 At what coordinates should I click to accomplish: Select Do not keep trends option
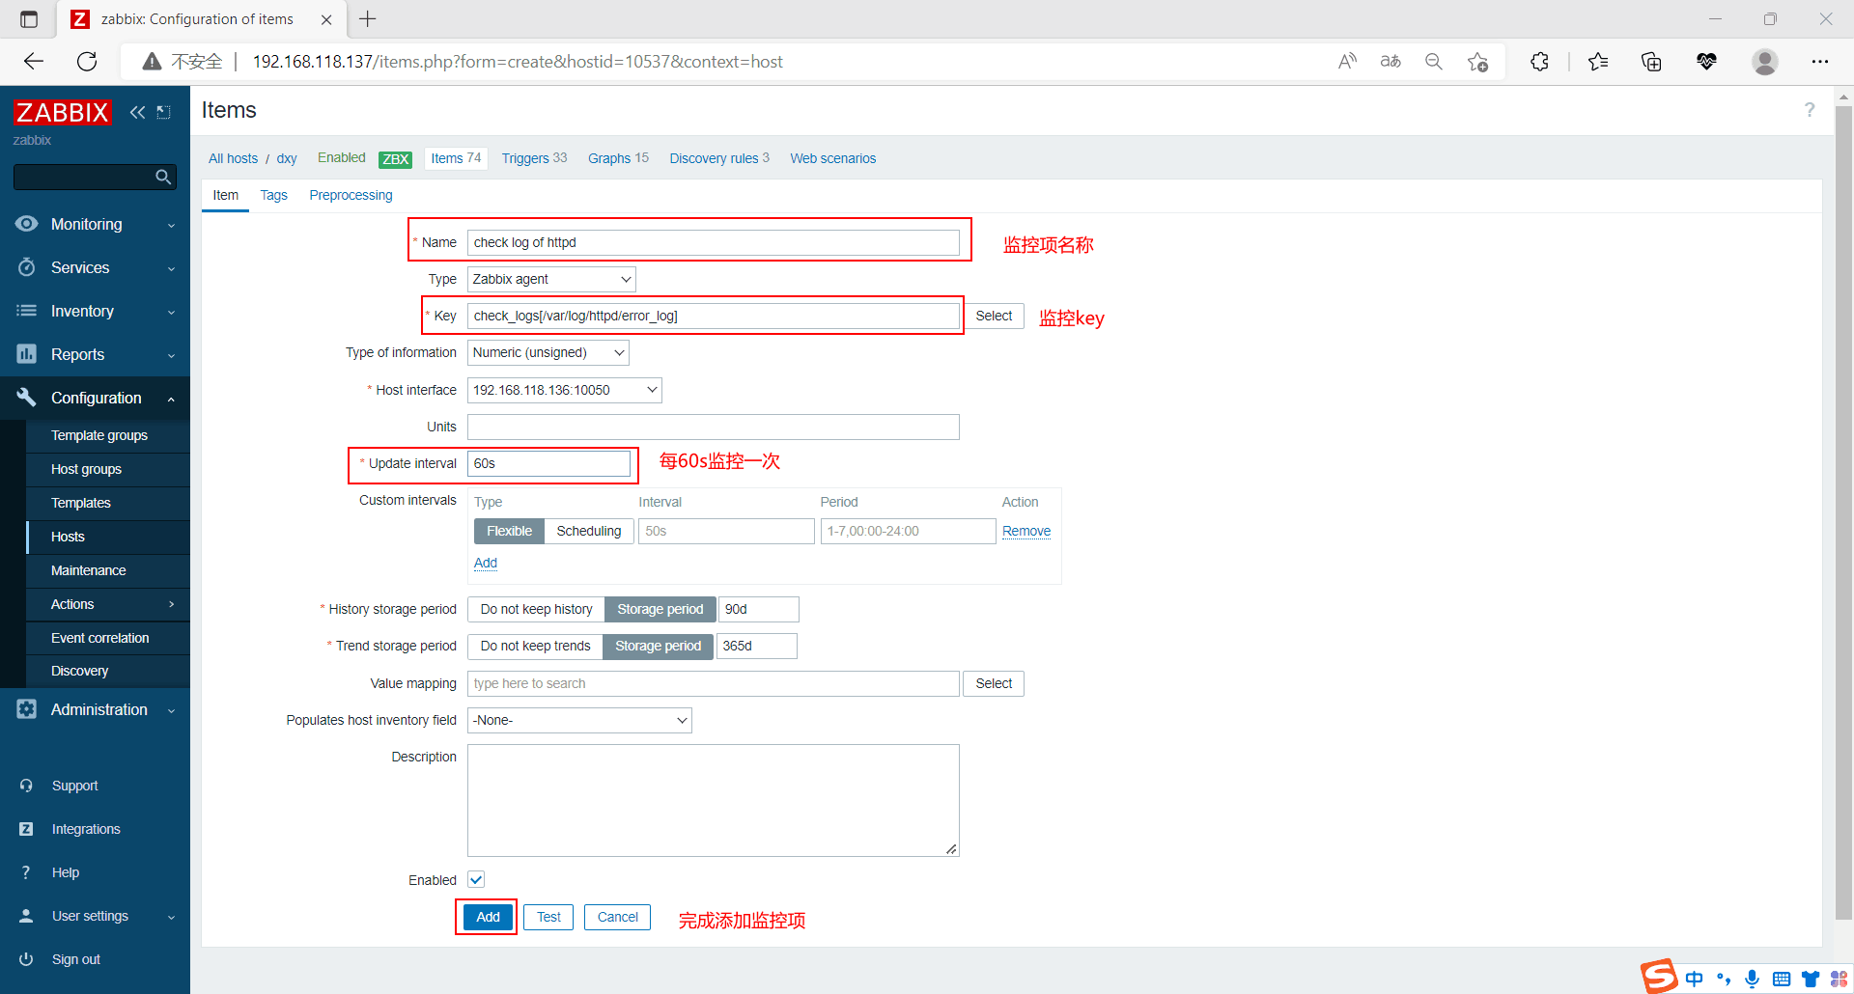[x=535, y=646]
